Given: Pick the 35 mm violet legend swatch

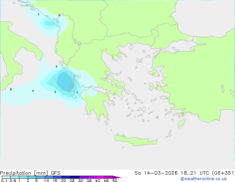Looking at the screenshot, I should pyautogui.click(x=92, y=177).
